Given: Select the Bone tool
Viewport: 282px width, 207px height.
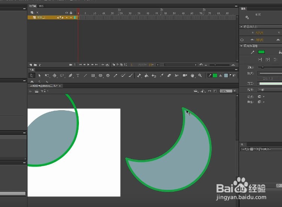Looking at the screenshot, I should (x=139, y=75).
